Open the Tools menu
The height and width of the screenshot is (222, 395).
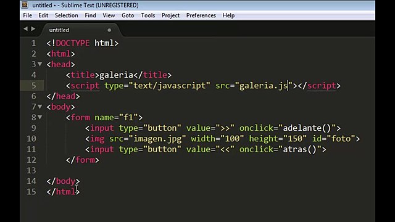pyautogui.click(x=148, y=15)
